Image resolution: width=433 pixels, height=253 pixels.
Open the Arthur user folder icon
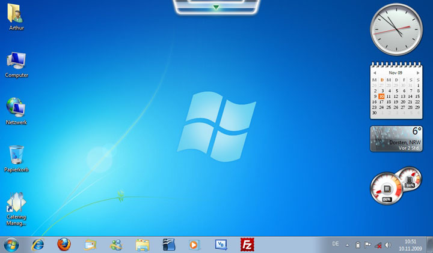point(16,13)
